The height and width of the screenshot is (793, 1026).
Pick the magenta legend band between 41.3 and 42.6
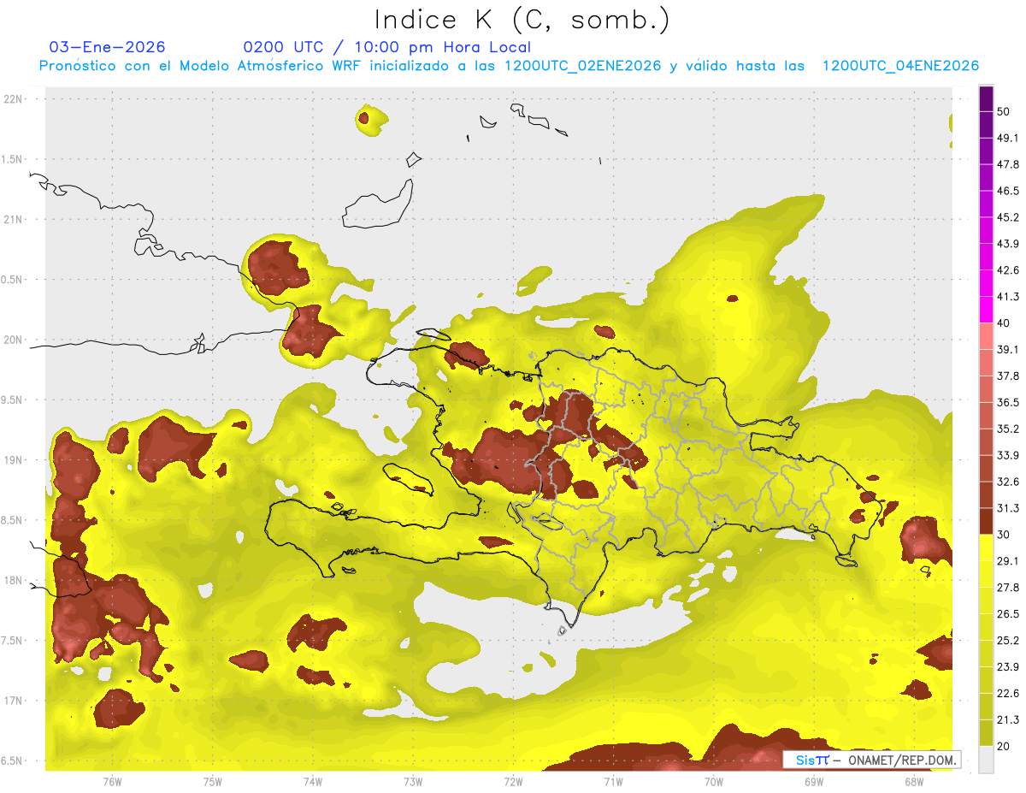pos(986,283)
